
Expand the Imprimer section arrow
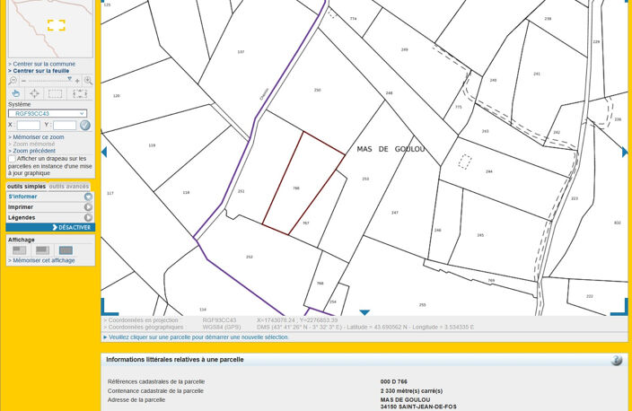pyautogui.click(x=88, y=207)
